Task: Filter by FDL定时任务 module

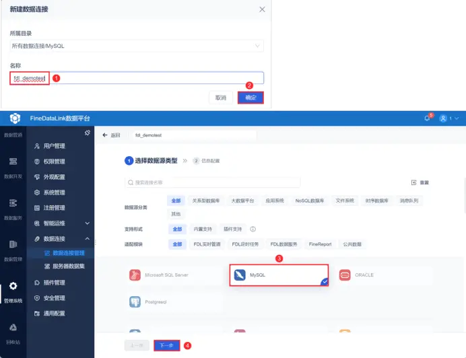Action: pyautogui.click(x=245, y=244)
